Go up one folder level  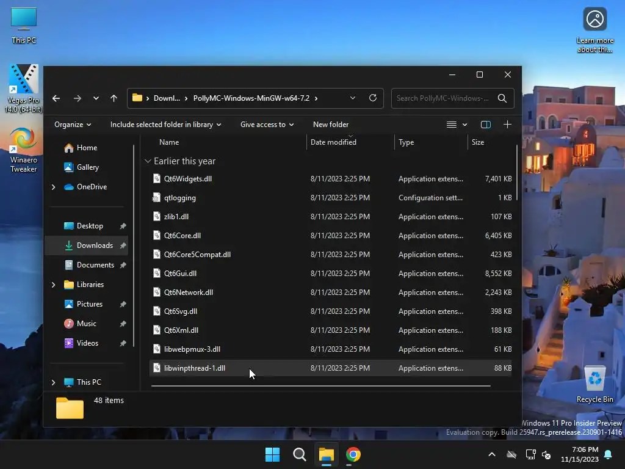point(114,98)
